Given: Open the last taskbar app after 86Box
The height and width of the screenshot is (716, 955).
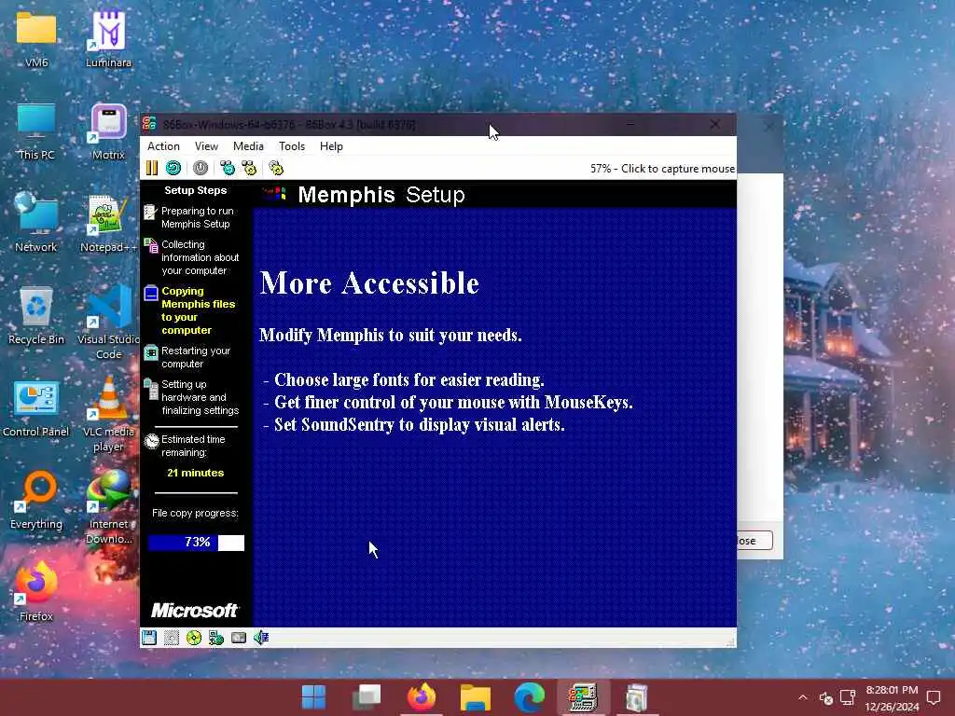Looking at the screenshot, I should 636,697.
